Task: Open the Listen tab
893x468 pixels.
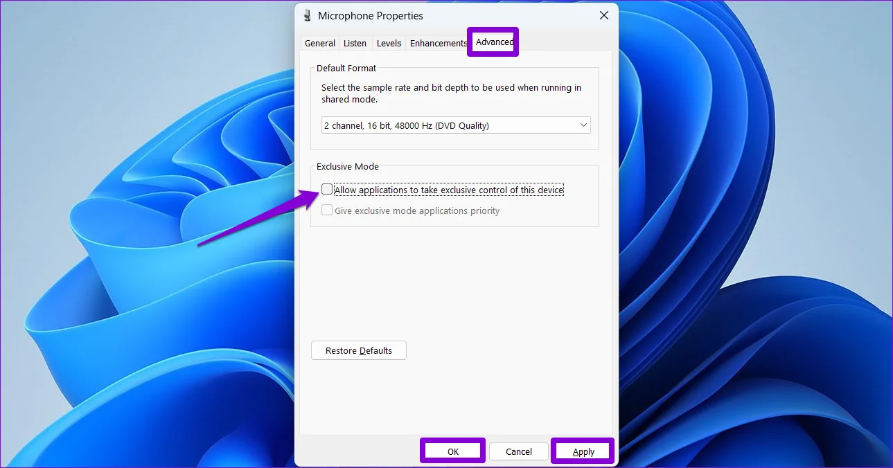Action: (355, 43)
